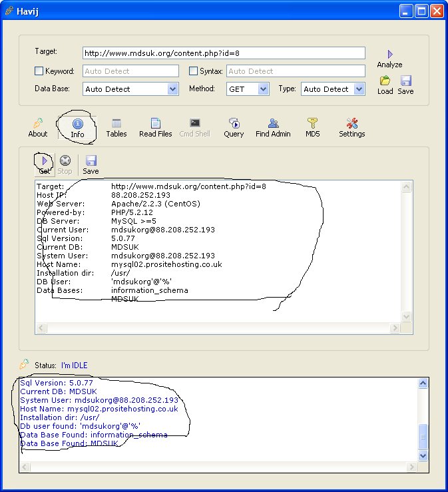Enable the Keyword checkbox
Screen dimensions: 448x492
(x=39, y=71)
